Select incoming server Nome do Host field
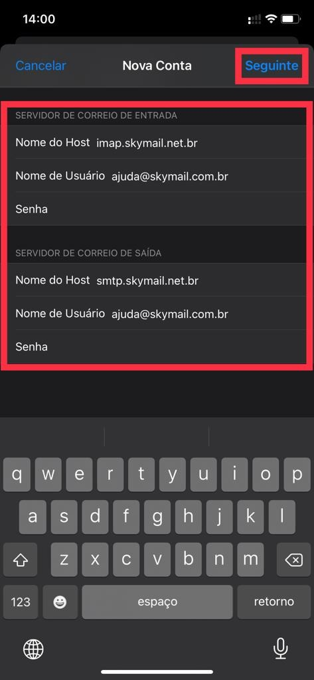The width and height of the screenshot is (314, 680). click(x=157, y=142)
